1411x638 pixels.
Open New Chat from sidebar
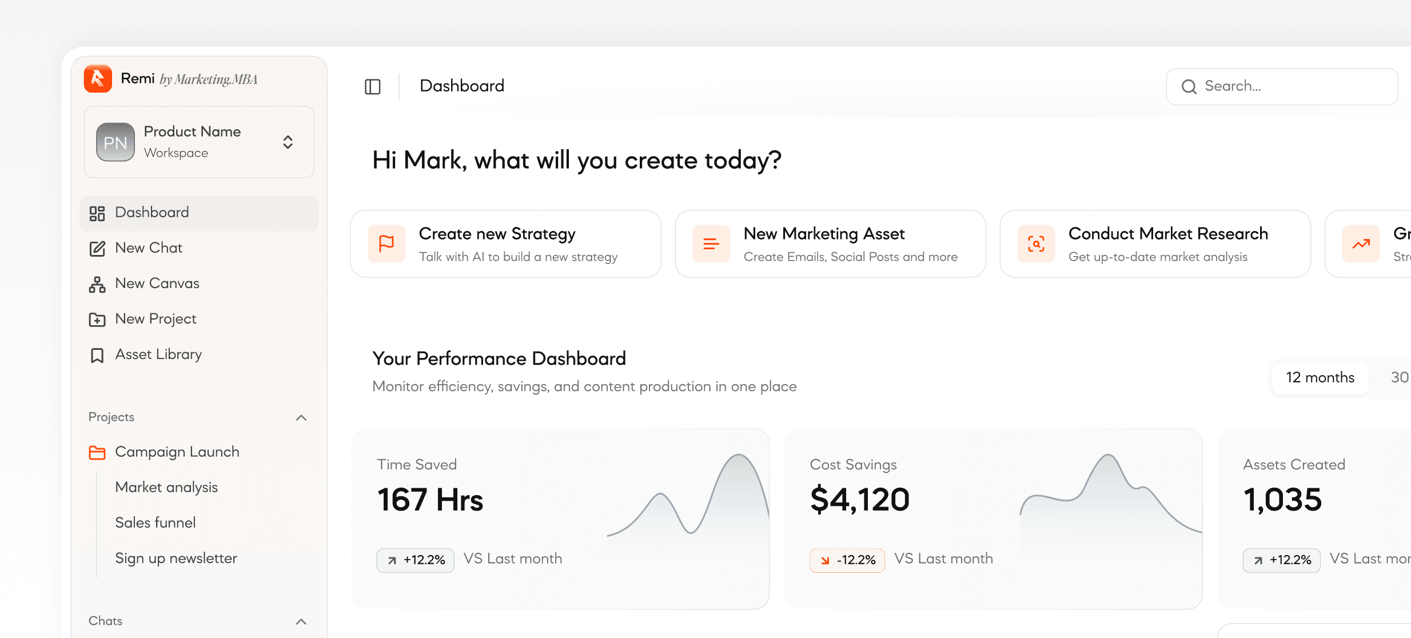tap(149, 248)
